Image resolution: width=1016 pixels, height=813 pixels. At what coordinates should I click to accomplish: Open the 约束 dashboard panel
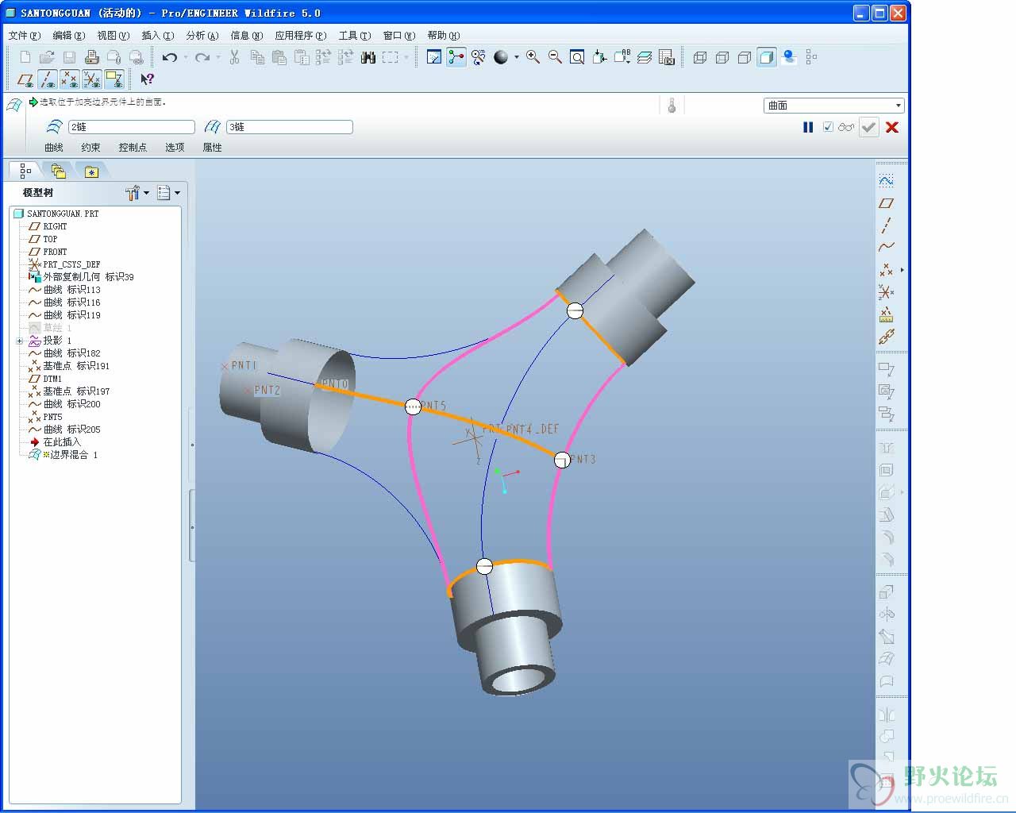[x=90, y=148]
